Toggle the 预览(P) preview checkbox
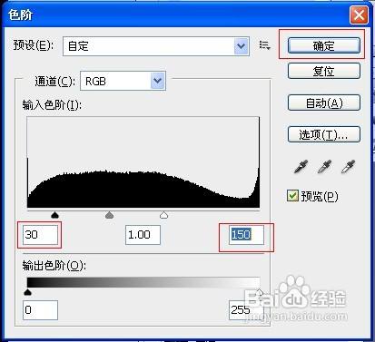This screenshot has width=375, height=342. (292, 196)
